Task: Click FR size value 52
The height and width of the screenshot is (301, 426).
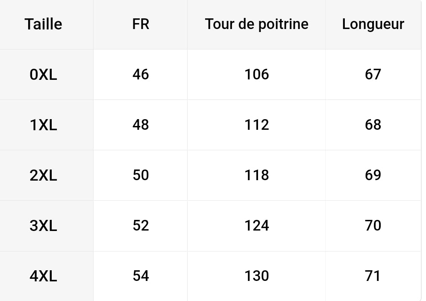Action: (141, 225)
